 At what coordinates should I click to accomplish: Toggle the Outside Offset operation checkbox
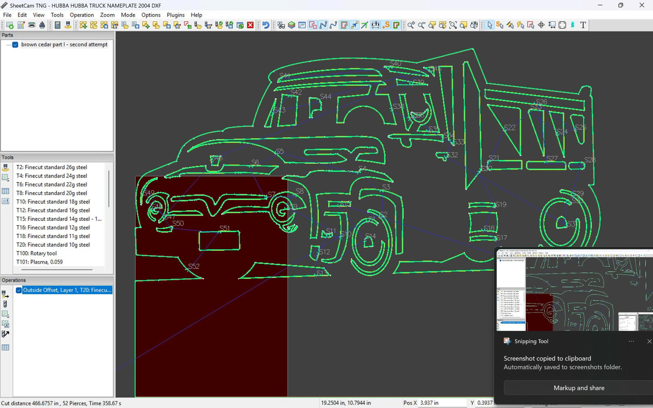(19, 290)
